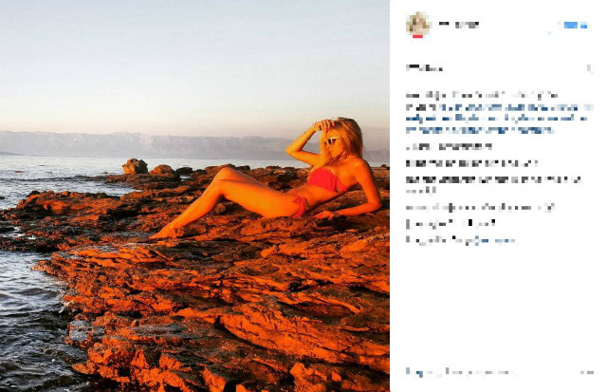Select the long third comment's first line
The height and width of the screenshot is (392, 607).
pos(493,179)
